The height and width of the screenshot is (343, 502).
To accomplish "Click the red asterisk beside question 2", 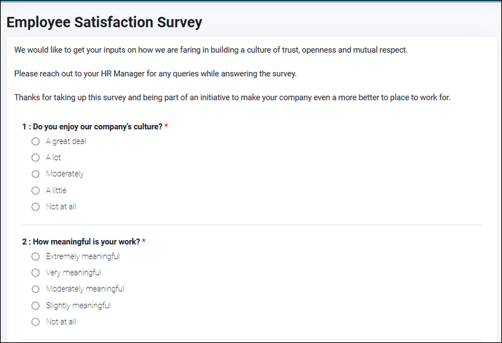I will [143, 241].
